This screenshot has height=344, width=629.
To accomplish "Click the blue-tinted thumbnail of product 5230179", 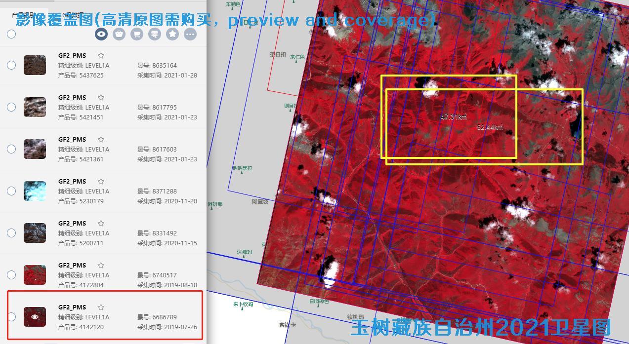I will (x=35, y=191).
